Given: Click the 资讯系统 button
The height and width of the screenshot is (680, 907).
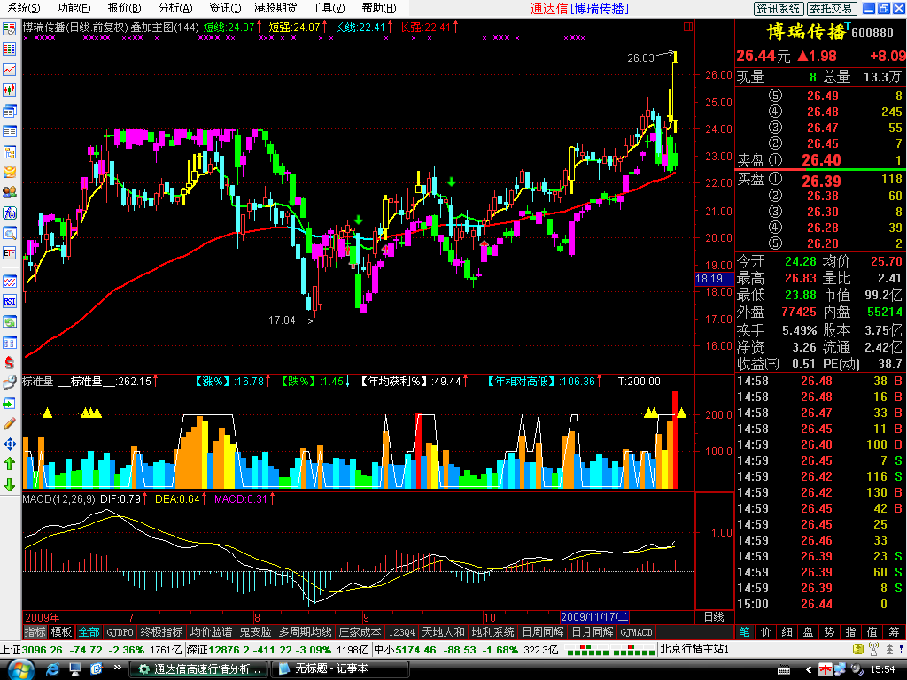Looking at the screenshot, I should pyautogui.click(x=778, y=8).
